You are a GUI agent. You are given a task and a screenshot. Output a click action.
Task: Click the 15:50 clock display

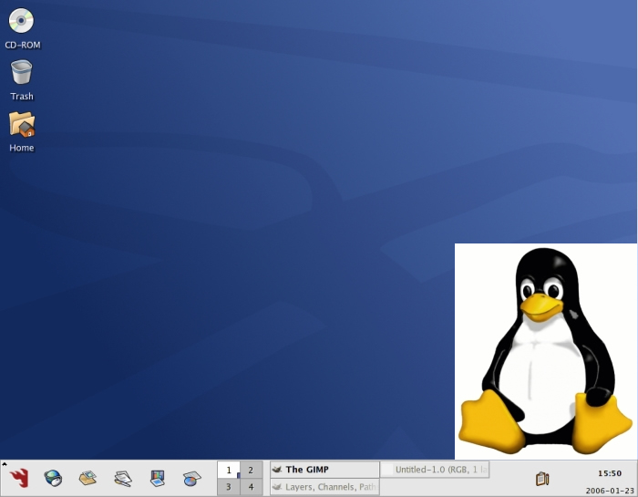[610, 473]
